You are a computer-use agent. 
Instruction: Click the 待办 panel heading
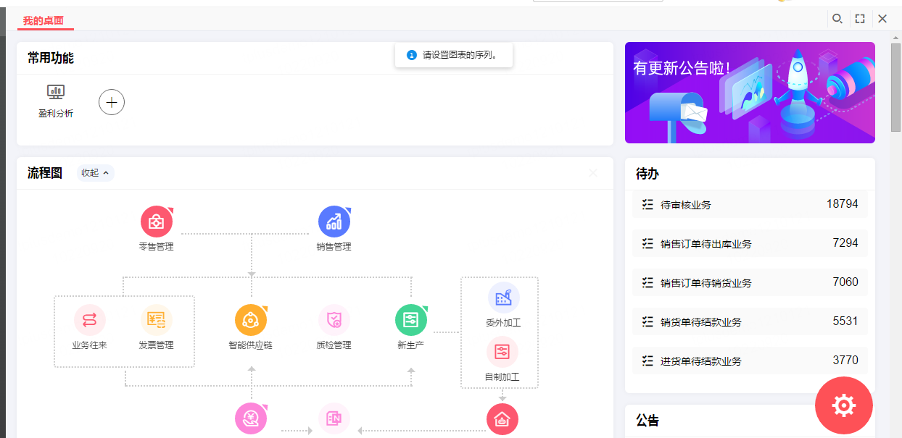pos(647,174)
